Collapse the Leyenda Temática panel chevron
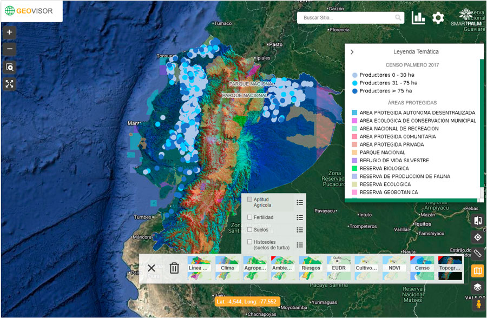Screen dimensions: 487x318 coord(352,52)
